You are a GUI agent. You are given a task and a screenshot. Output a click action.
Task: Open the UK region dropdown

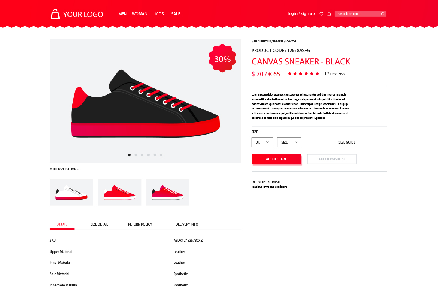click(262, 142)
